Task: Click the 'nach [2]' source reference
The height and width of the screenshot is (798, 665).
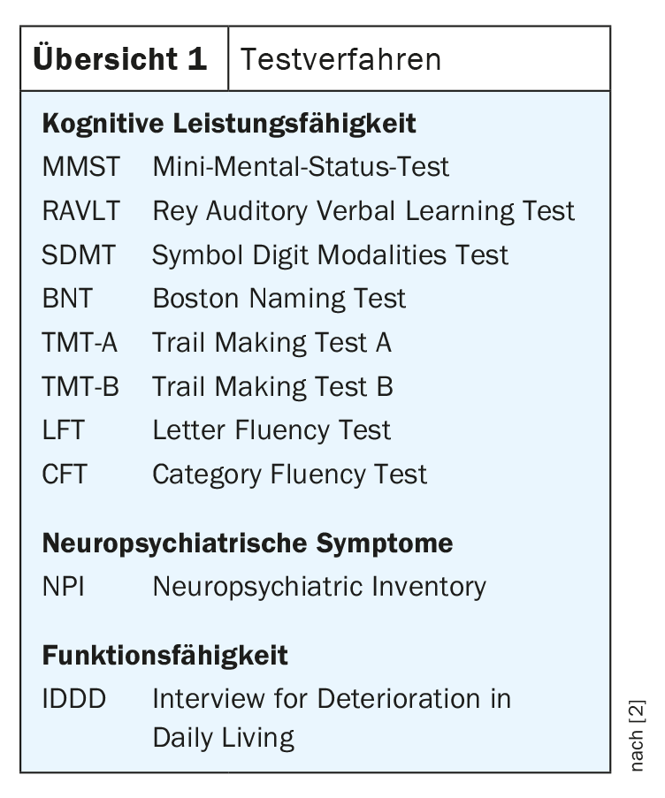Action: pos(638,735)
